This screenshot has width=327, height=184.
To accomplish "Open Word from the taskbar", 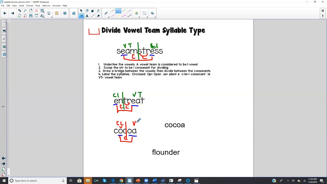I will coord(154,181).
